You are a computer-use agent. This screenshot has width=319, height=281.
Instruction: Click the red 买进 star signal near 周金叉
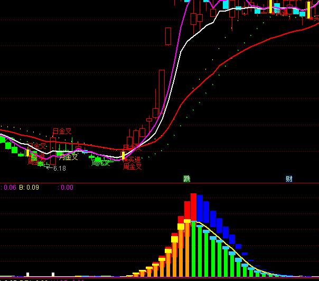(133, 159)
